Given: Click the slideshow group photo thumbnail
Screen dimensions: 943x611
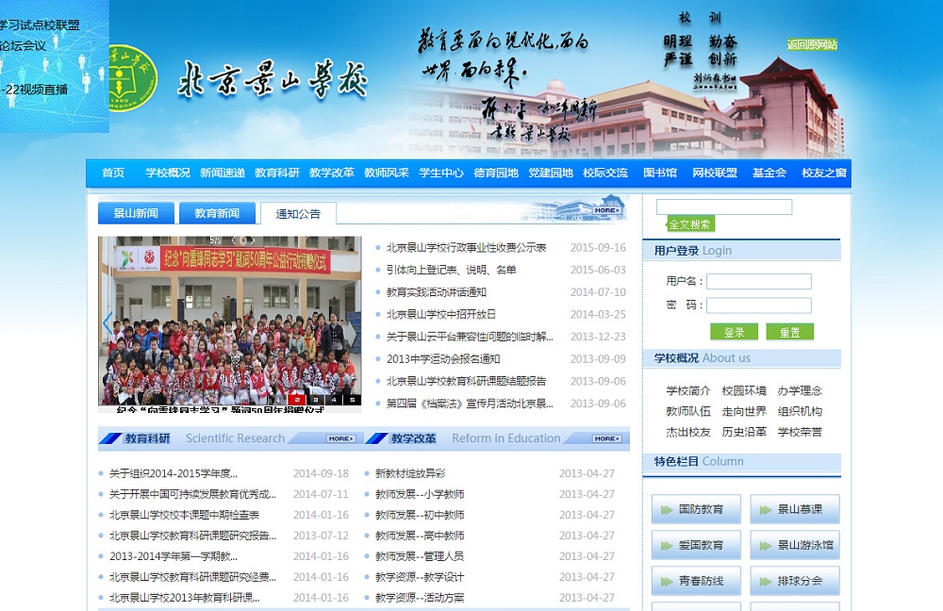Looking at the screenshot, I should click(x=230, y=321).
